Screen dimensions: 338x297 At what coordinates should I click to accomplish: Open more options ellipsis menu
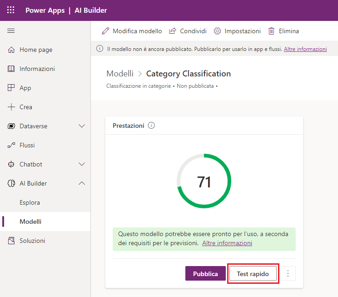(288, 274)
